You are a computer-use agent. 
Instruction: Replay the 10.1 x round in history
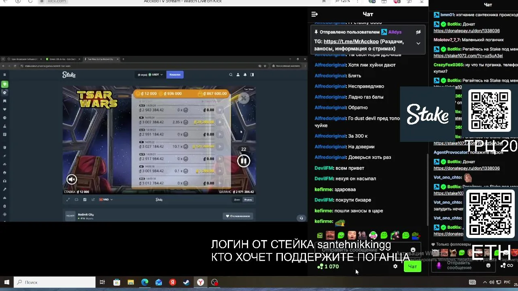[221, 146]
